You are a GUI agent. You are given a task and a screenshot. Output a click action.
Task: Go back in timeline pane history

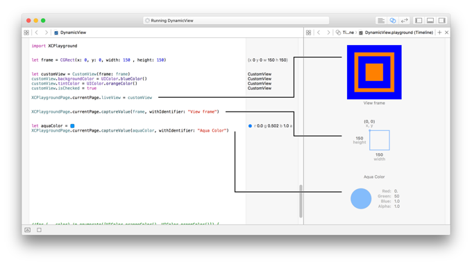(319, 33)
